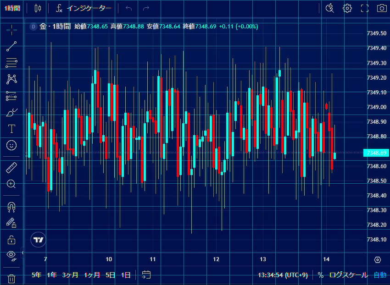Open timezone menu showing UTC+9
390x285 pixels.
tap(283, 275)
